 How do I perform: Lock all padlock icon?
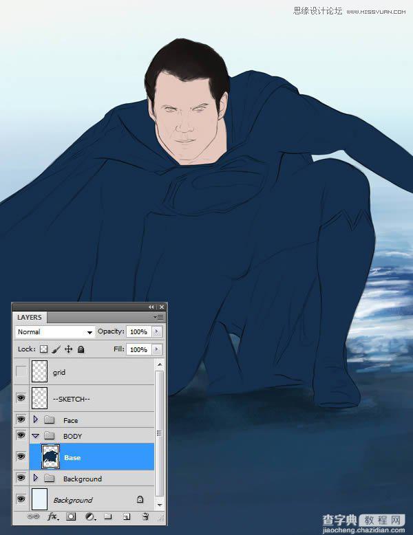81,349
